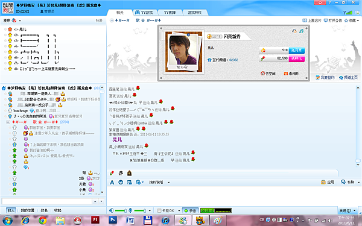The image size is (362, 226).
Task: Select the 找人 tab at bottom left
Action: (x=11, y=210)
